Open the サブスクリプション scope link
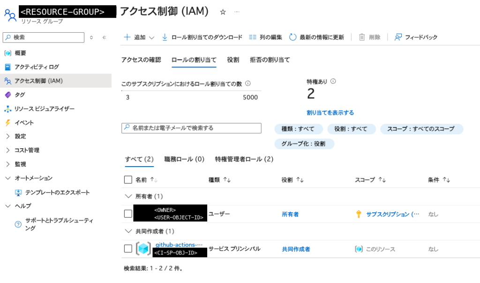The height and width of the screenshot is (283, 480). [393, 214]
